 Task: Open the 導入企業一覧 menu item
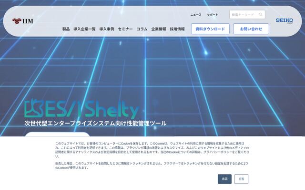85,29
